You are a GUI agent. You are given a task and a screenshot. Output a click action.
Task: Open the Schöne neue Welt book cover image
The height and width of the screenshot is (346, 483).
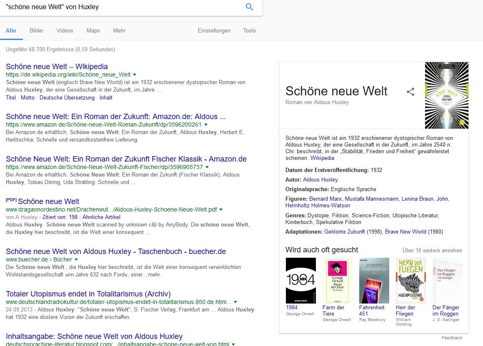pos(446,95)
